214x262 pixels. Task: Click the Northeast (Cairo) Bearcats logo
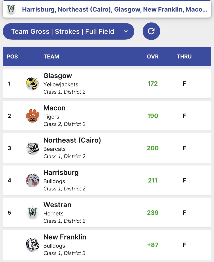pyautogui.click(x=32, y=148)
